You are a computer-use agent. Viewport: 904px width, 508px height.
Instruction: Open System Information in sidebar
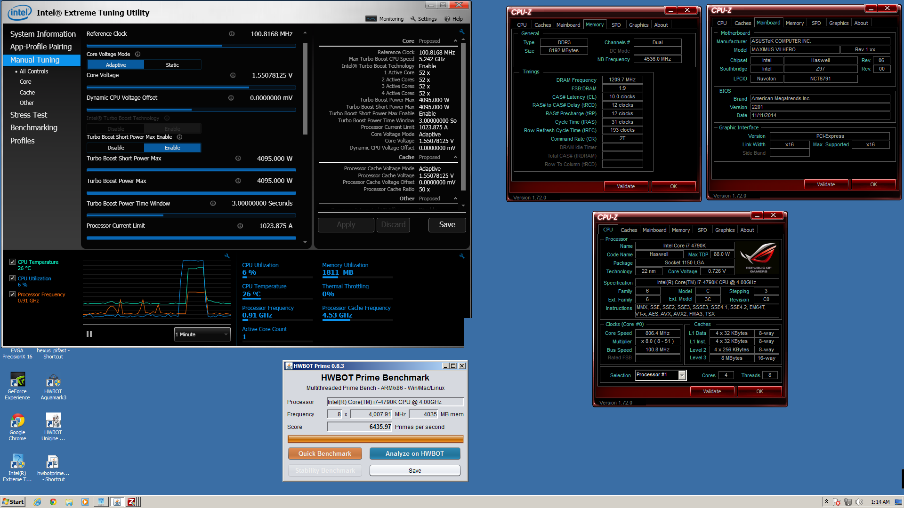click(x=43, y=34)
